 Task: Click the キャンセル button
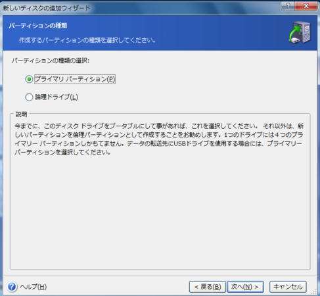288,287
